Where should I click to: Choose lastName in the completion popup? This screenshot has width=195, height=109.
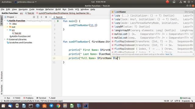pyautogui.click(x=152, y=12)
